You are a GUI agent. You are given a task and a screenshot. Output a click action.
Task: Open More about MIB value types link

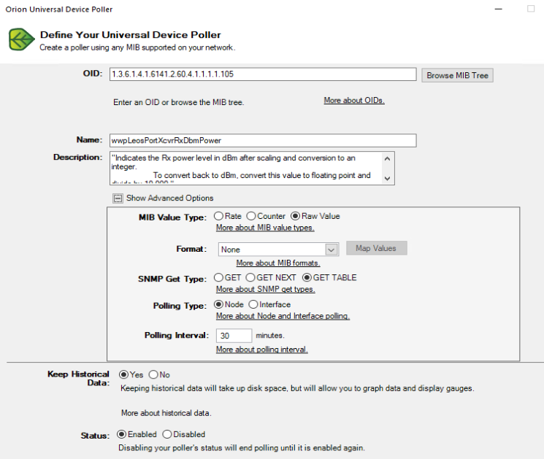[x=265, y=228]
